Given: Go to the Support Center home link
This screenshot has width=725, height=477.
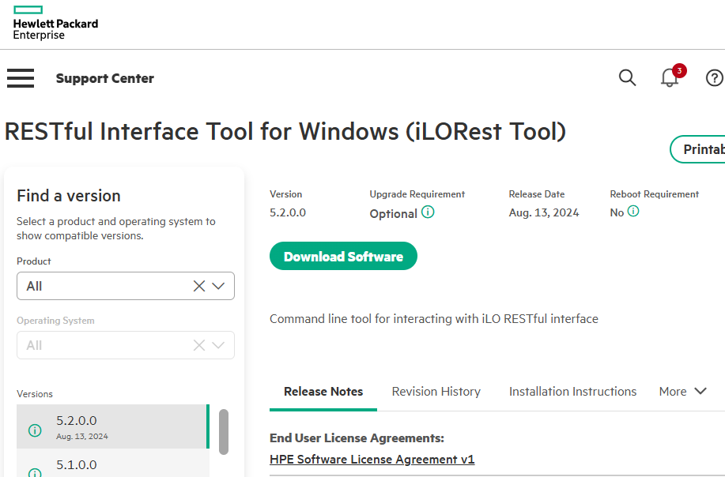Looking at the screenshot, I should tap(105, 78).
